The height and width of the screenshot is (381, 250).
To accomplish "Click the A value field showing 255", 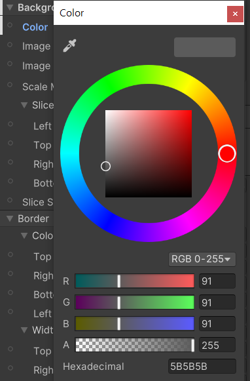I will tap(217, 345).
